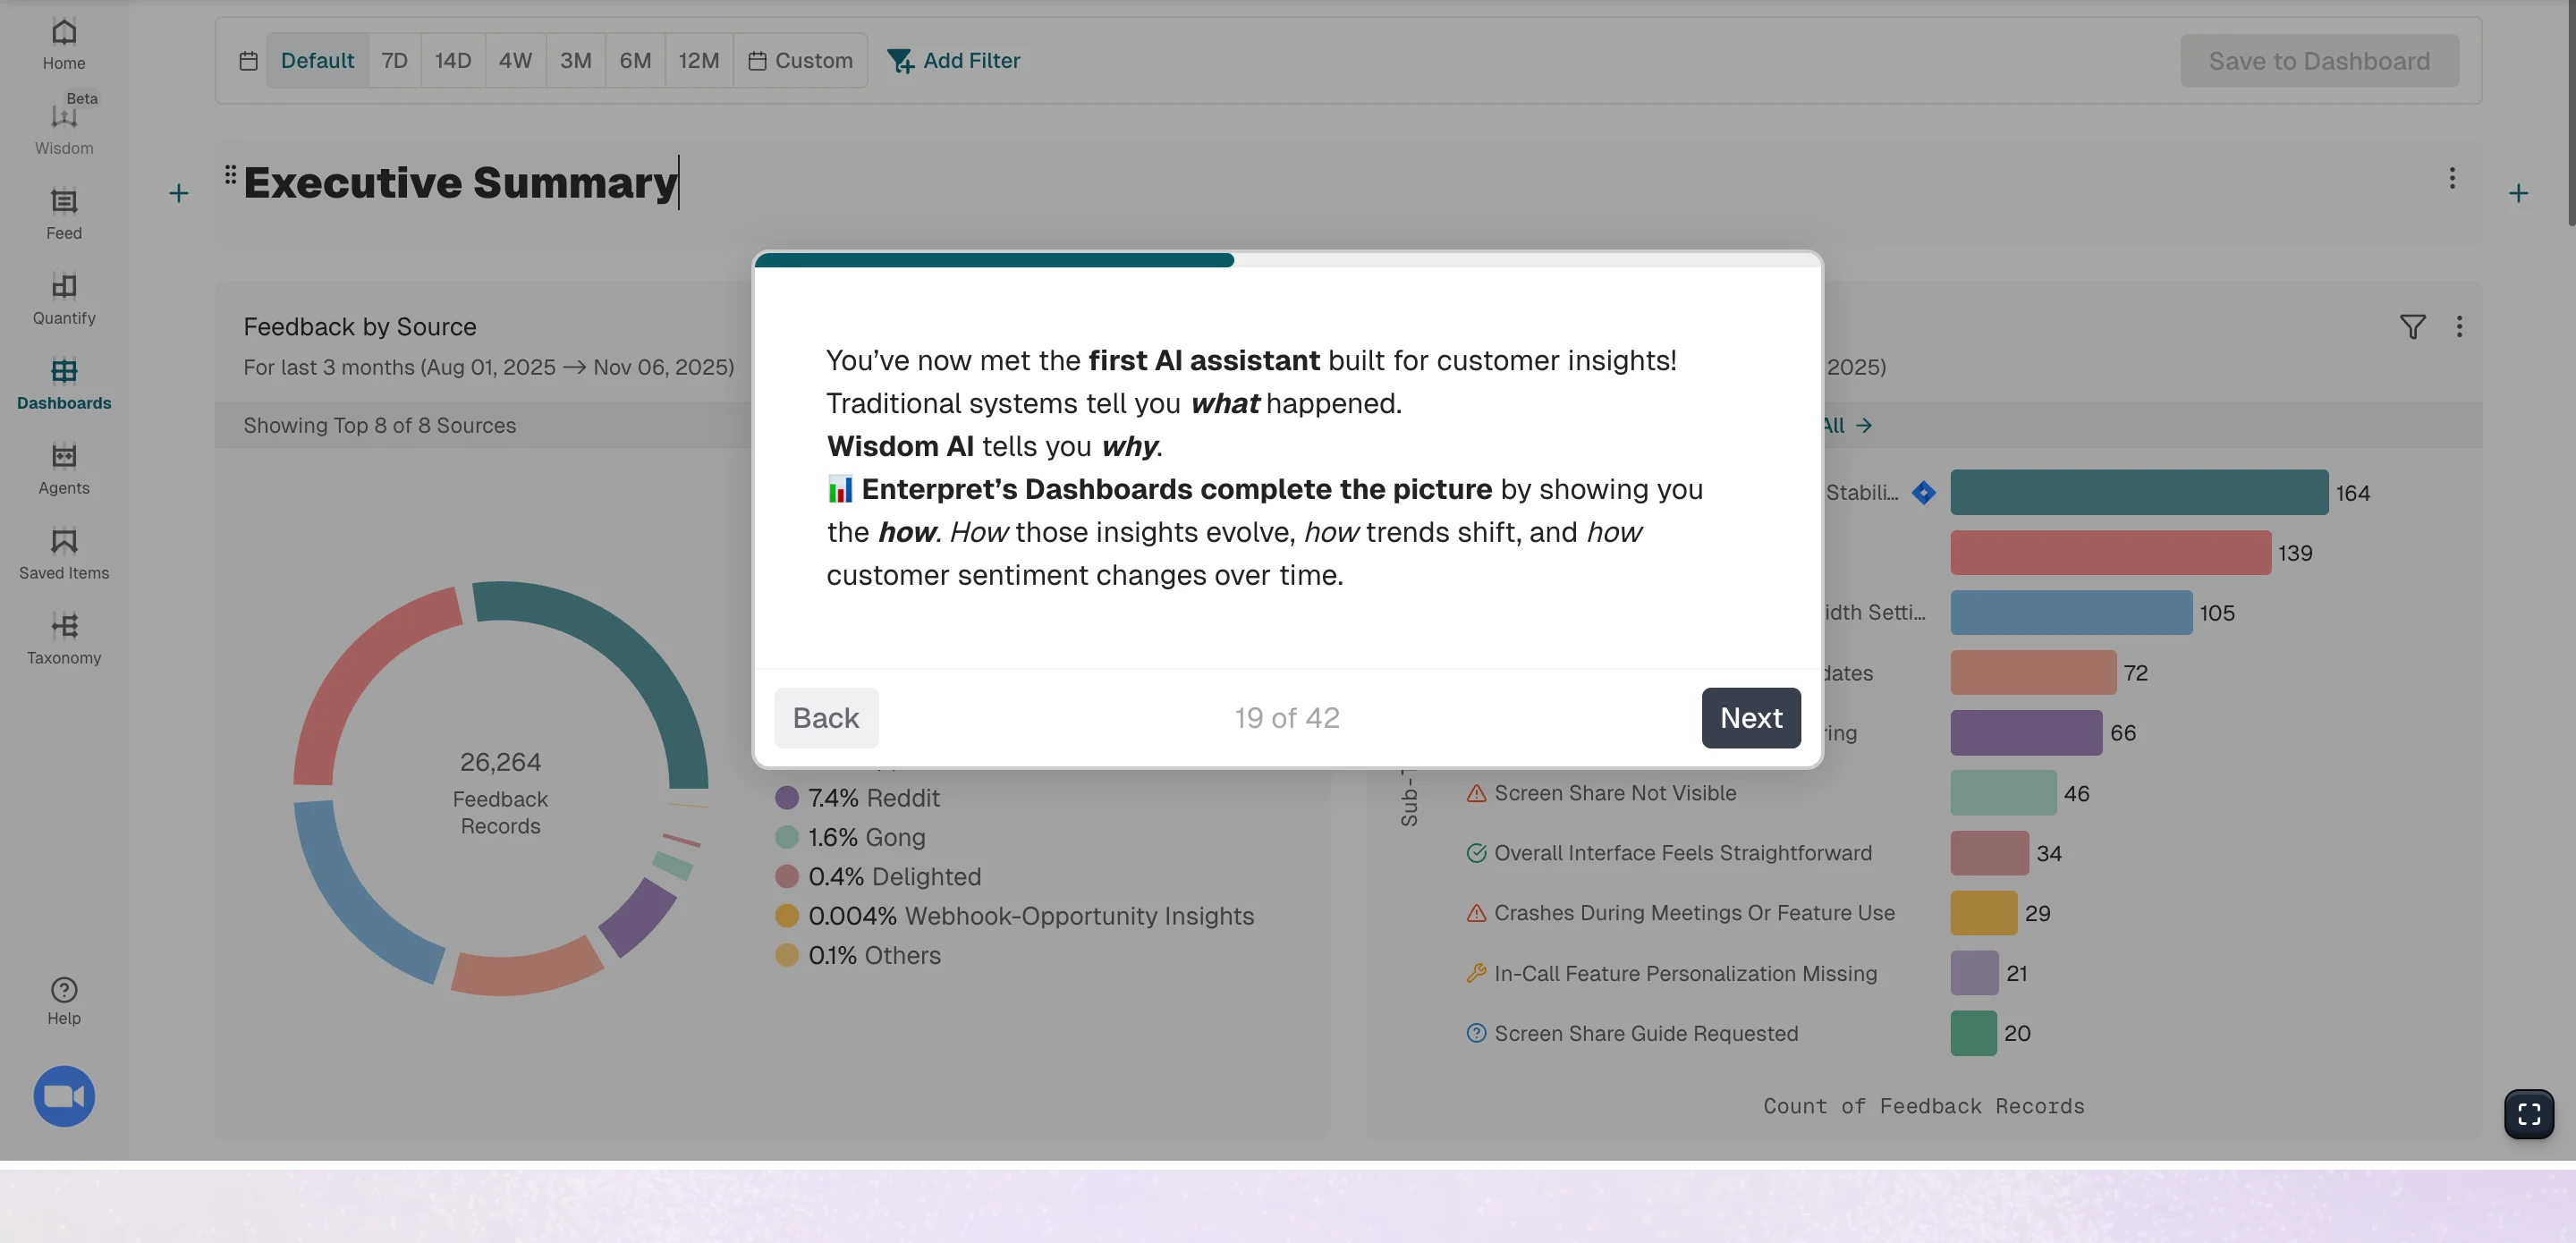Select the 6M tab

pyautogui.click(x=635, y=60)
